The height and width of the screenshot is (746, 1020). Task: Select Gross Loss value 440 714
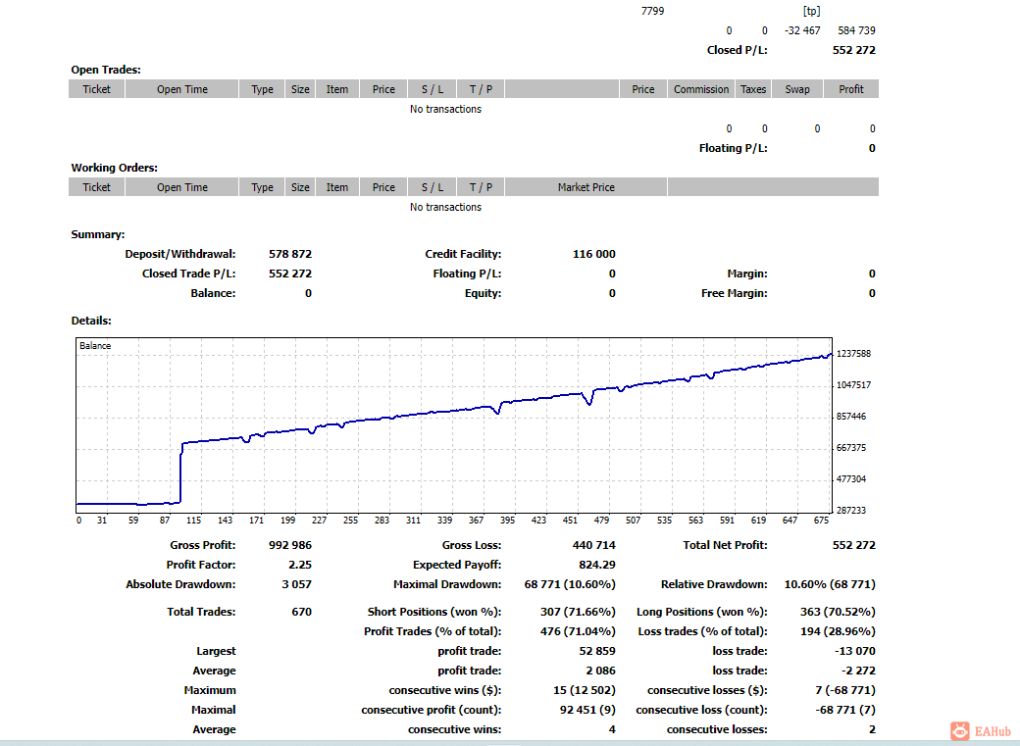[594, 545]
